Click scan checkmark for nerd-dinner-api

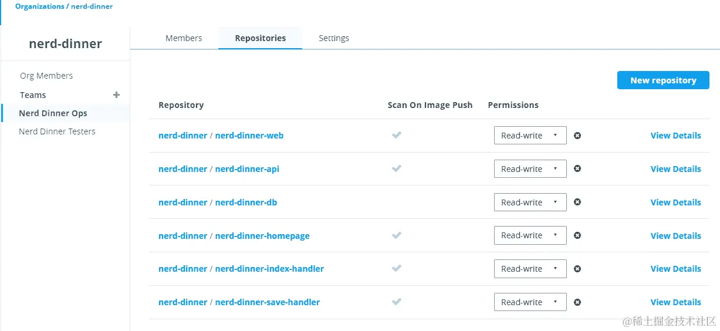click(x=397, y=169)
